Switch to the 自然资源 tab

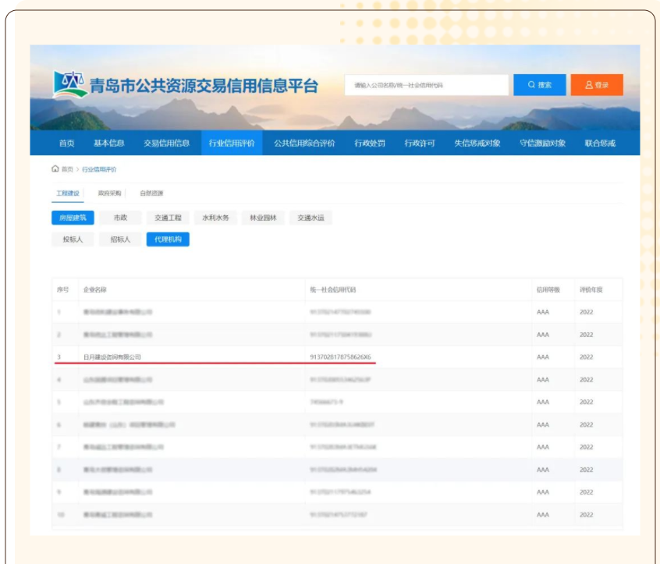pos(151,193)
